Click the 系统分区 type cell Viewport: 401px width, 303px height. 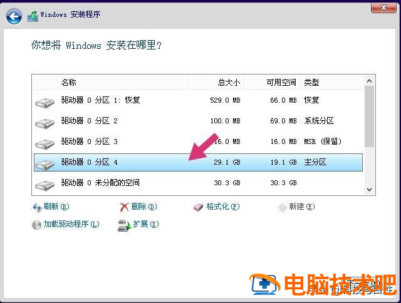point(319,121)
